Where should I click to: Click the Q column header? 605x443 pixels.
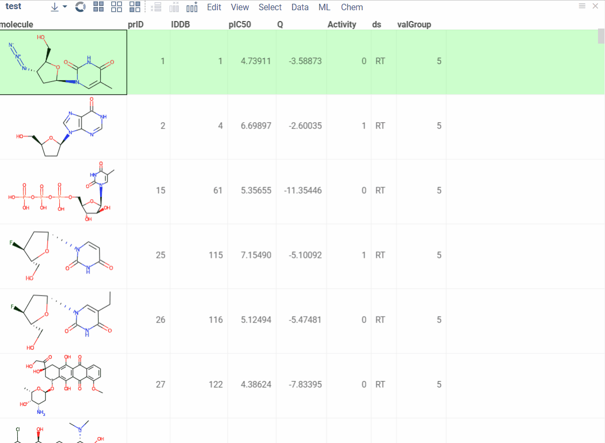[280, 24]
